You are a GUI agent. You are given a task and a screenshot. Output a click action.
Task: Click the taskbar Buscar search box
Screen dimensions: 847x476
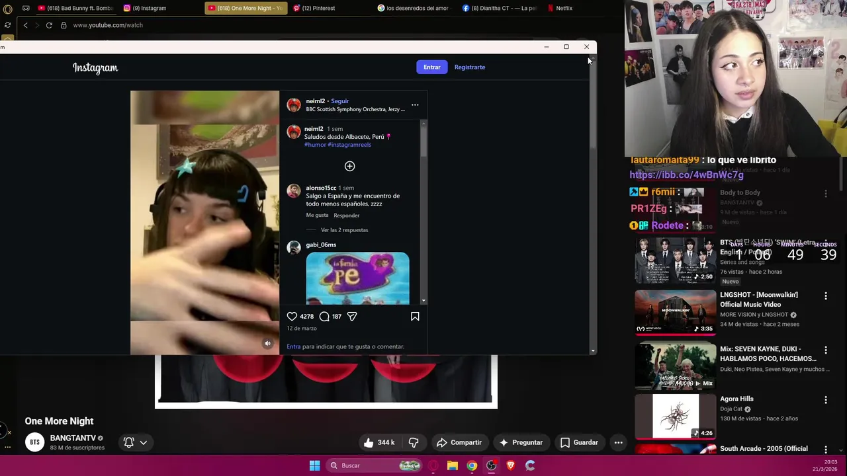[x=375, y=465]
